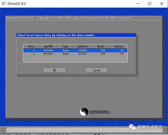Click the Size(MB) column header
The width and height of the screenshot is (168, 135).
point(48,47)
